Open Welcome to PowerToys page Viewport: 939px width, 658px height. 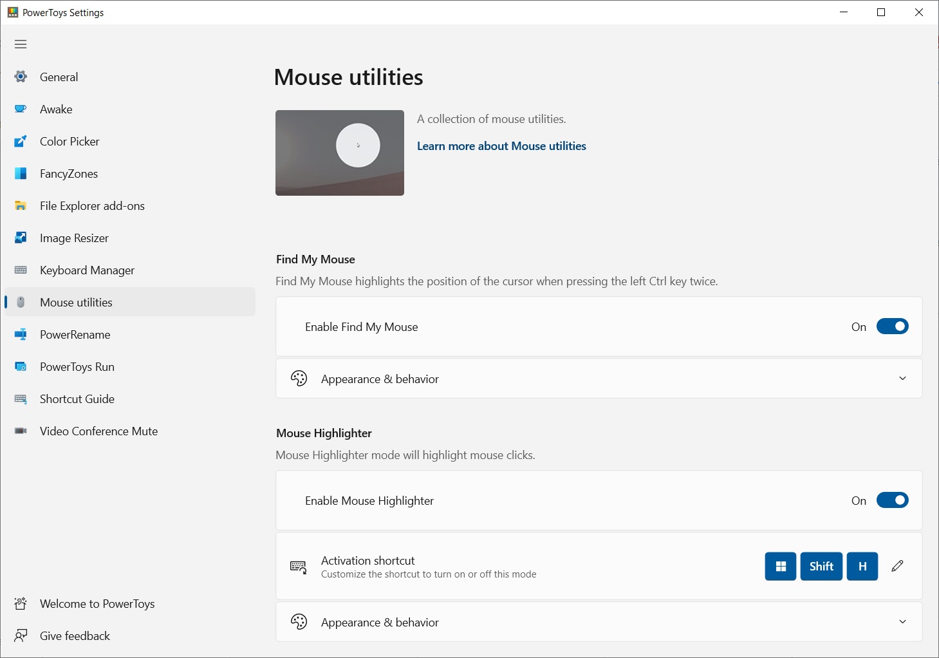[97, 604]
